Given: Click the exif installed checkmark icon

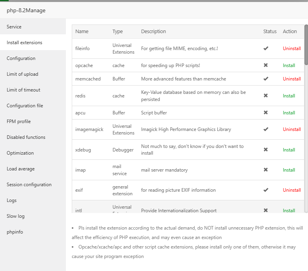Looking at the screenshot, I should coord(266,190).
